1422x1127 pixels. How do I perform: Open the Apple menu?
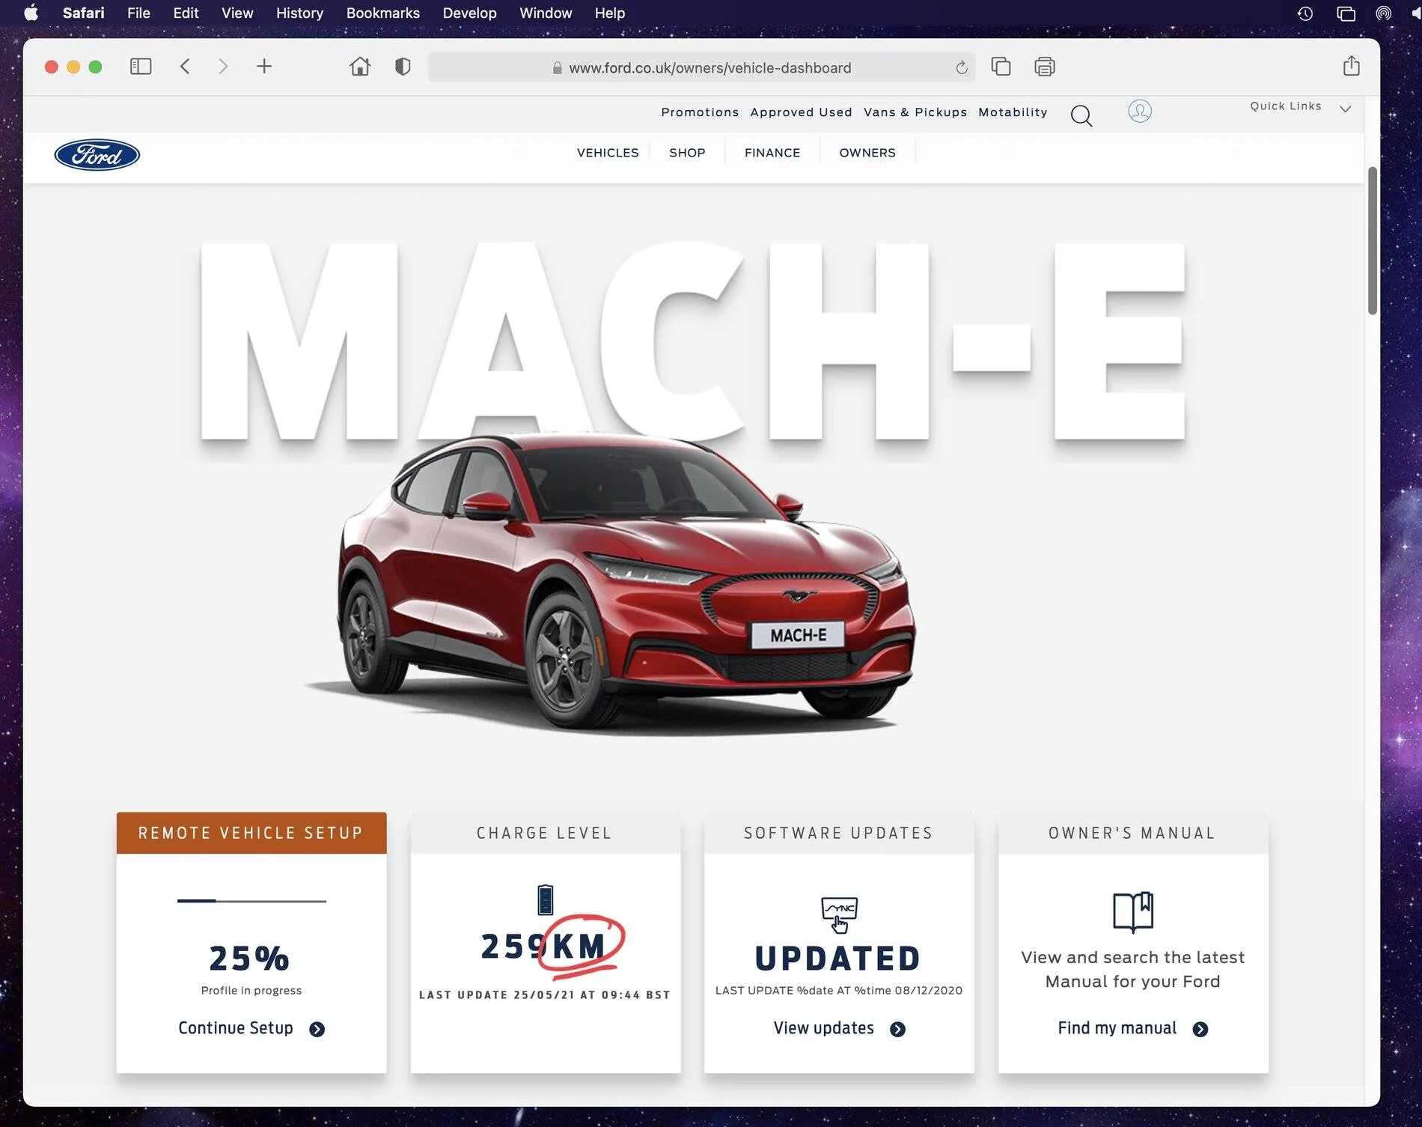[x=31, y=13]
